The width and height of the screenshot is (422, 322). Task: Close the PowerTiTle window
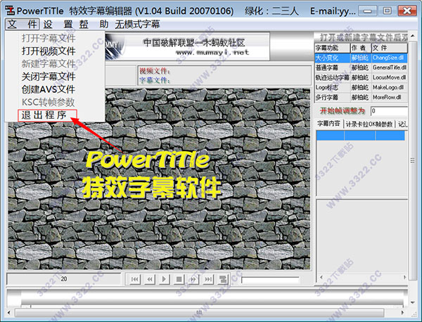[x=407, y=11]
